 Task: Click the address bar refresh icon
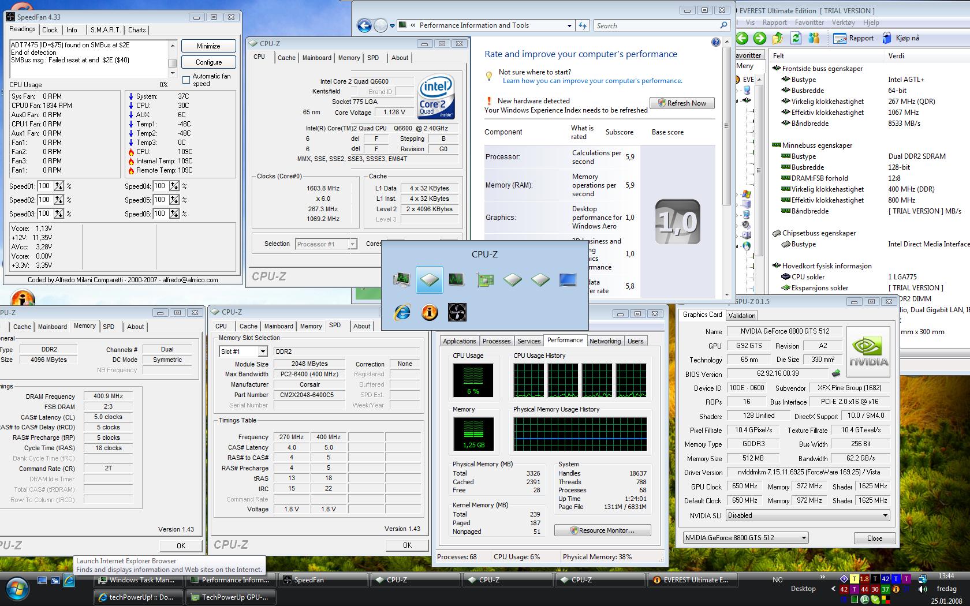point(583,25)
